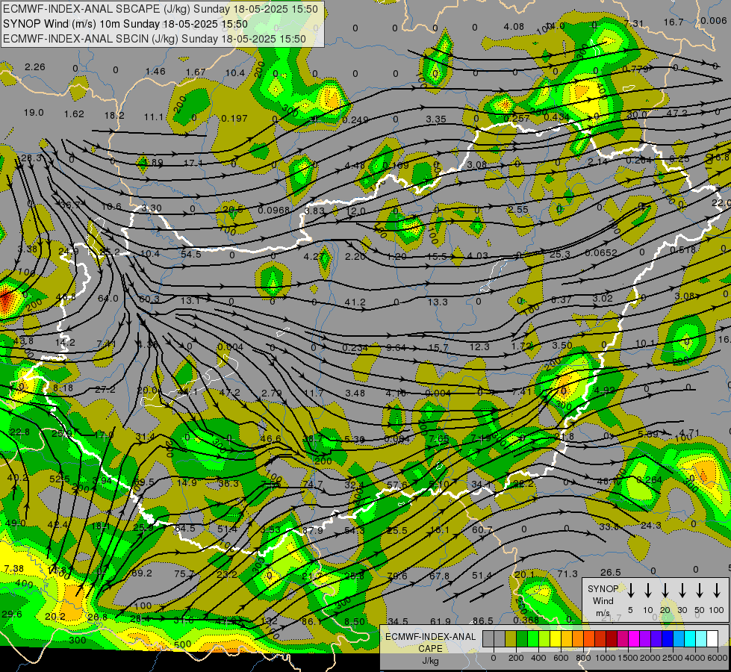This screenshot has width=731, height=672.
Task: Click the 100 m/s wind arrow in legend
Action: coord(717,591)
